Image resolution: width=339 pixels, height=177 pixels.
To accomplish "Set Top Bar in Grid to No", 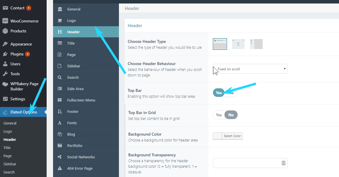I will pos(231,115).
